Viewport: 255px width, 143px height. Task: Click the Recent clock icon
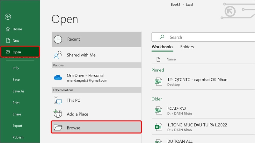click(58, 39)
